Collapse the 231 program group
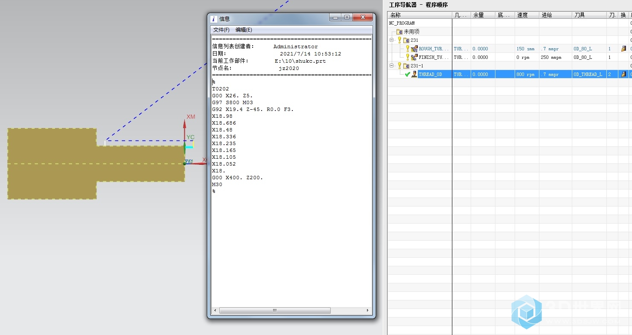 tap(391, 40)
